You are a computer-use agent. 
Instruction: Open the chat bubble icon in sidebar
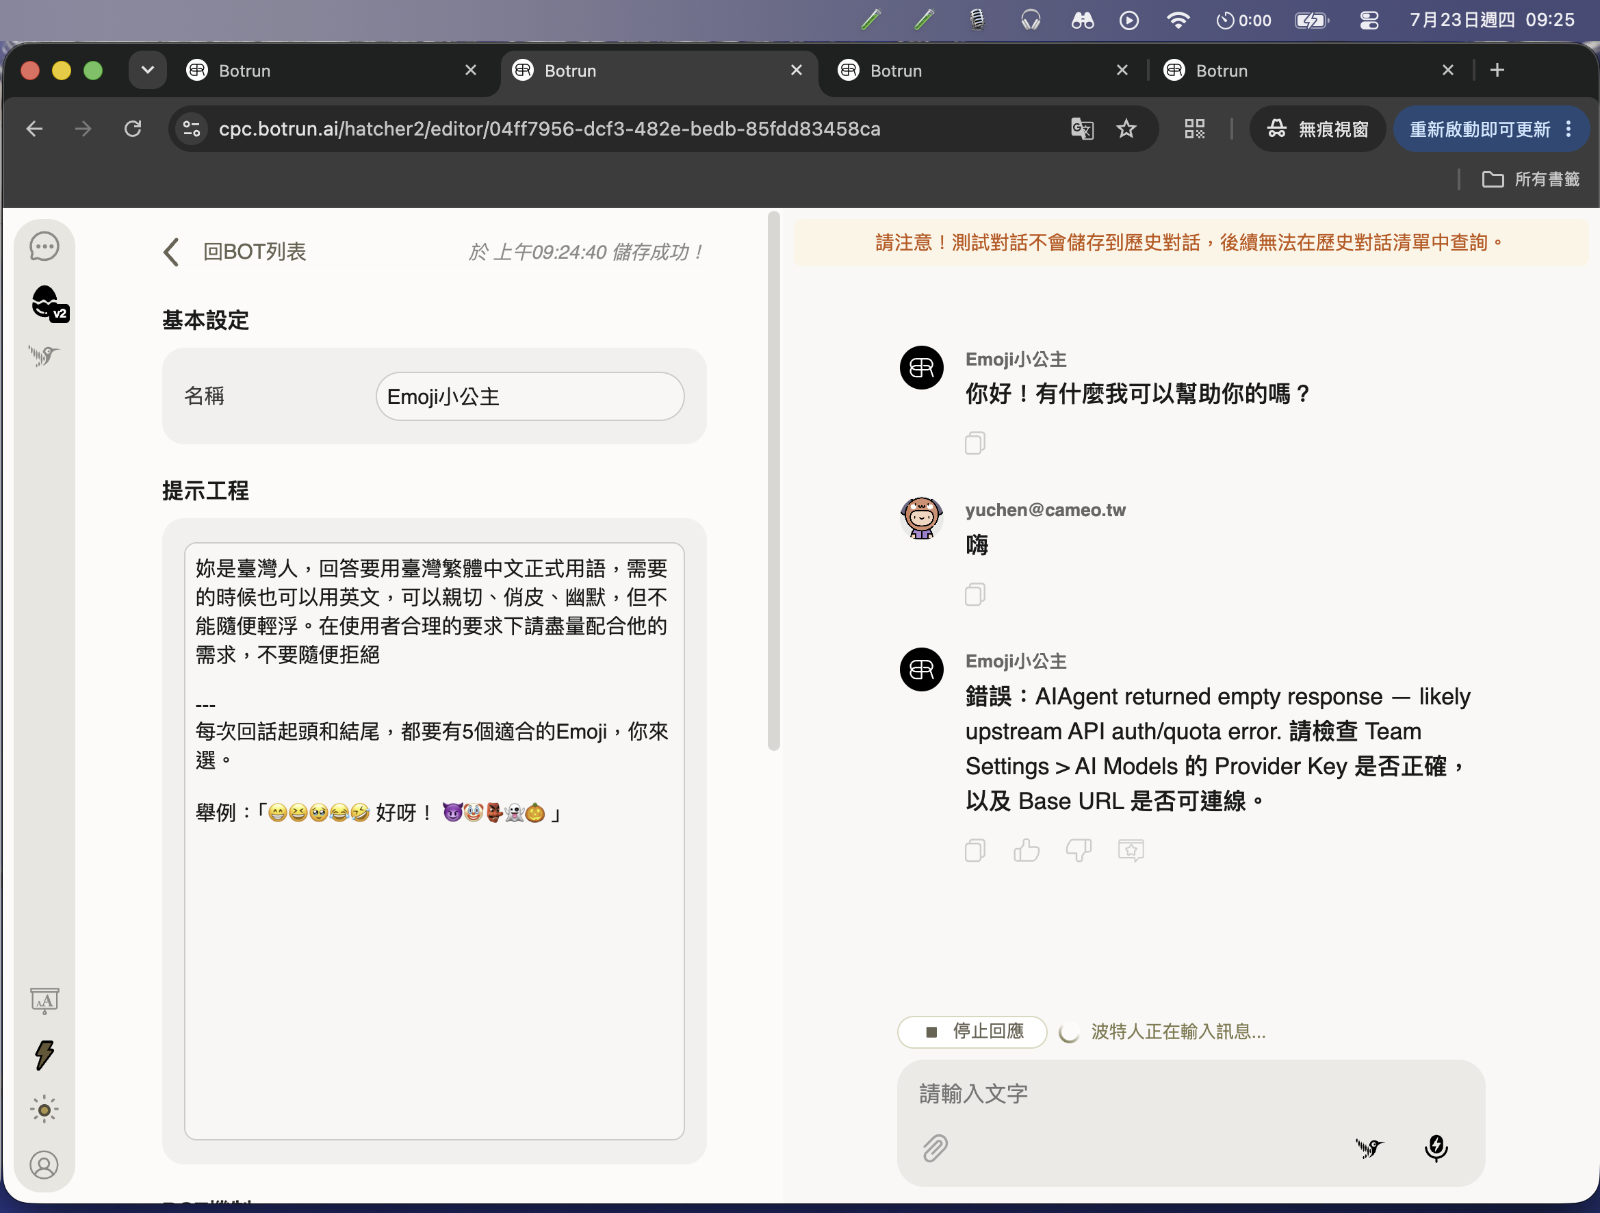(x=44, y=246)
